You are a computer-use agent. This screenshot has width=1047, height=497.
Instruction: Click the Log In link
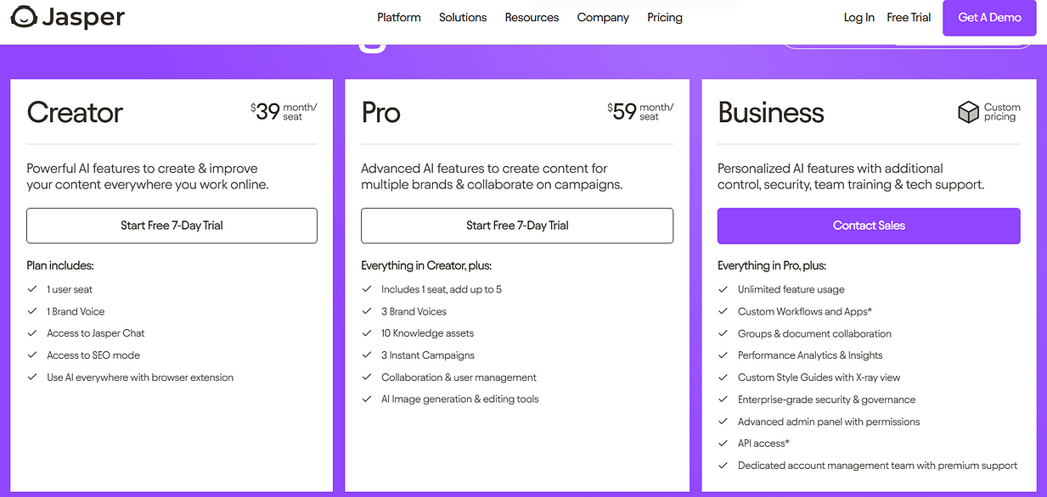859,17
